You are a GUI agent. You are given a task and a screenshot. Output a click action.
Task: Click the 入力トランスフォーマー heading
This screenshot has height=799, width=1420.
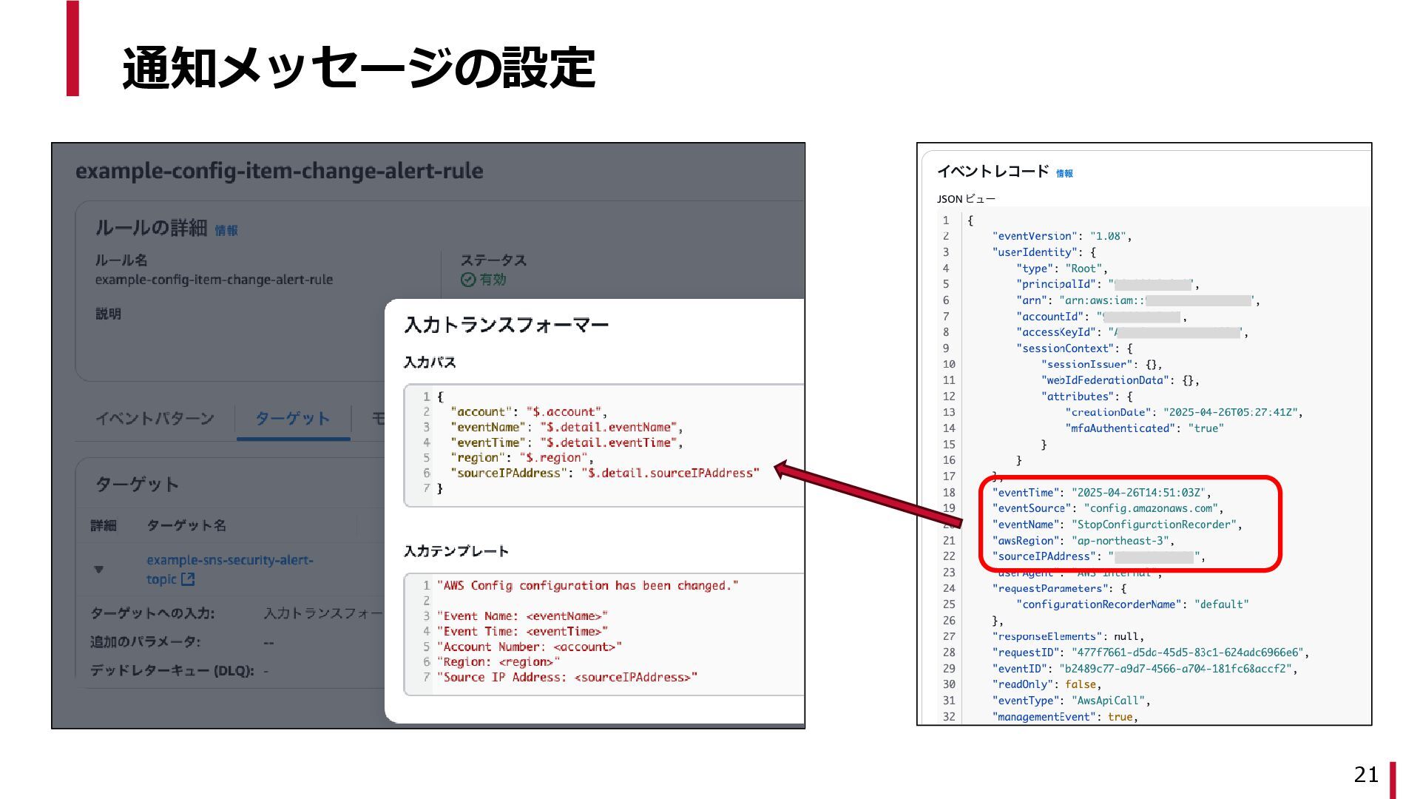coord(506,325)
